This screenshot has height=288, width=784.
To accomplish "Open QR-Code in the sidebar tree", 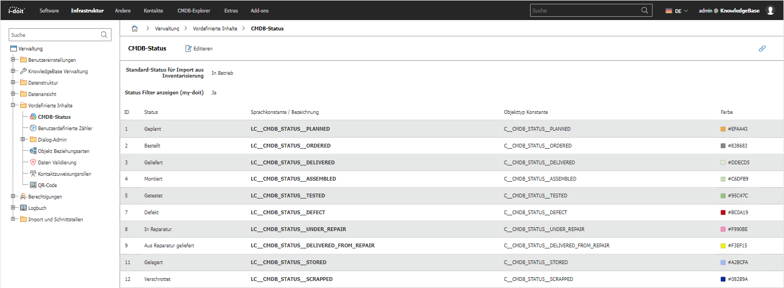I will tap(47, 185).
